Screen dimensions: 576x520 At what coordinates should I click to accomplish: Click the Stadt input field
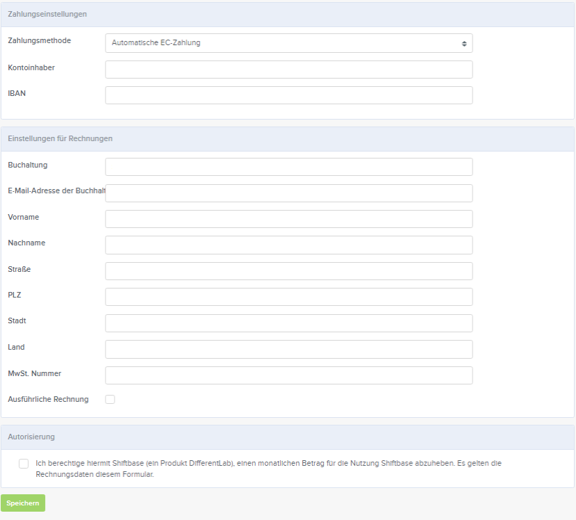click(x=289, y=323)
